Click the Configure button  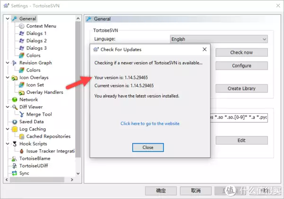point(241,65)
